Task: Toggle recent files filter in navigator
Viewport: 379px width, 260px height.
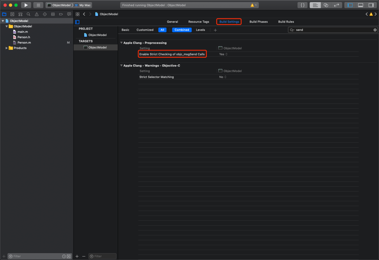Action: point(64,256)
